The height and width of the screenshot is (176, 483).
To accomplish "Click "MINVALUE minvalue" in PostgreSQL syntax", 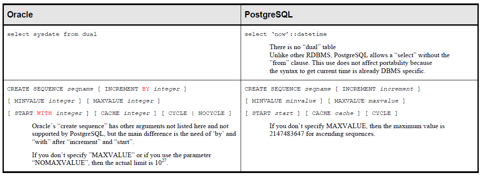I will pos(284,101).
